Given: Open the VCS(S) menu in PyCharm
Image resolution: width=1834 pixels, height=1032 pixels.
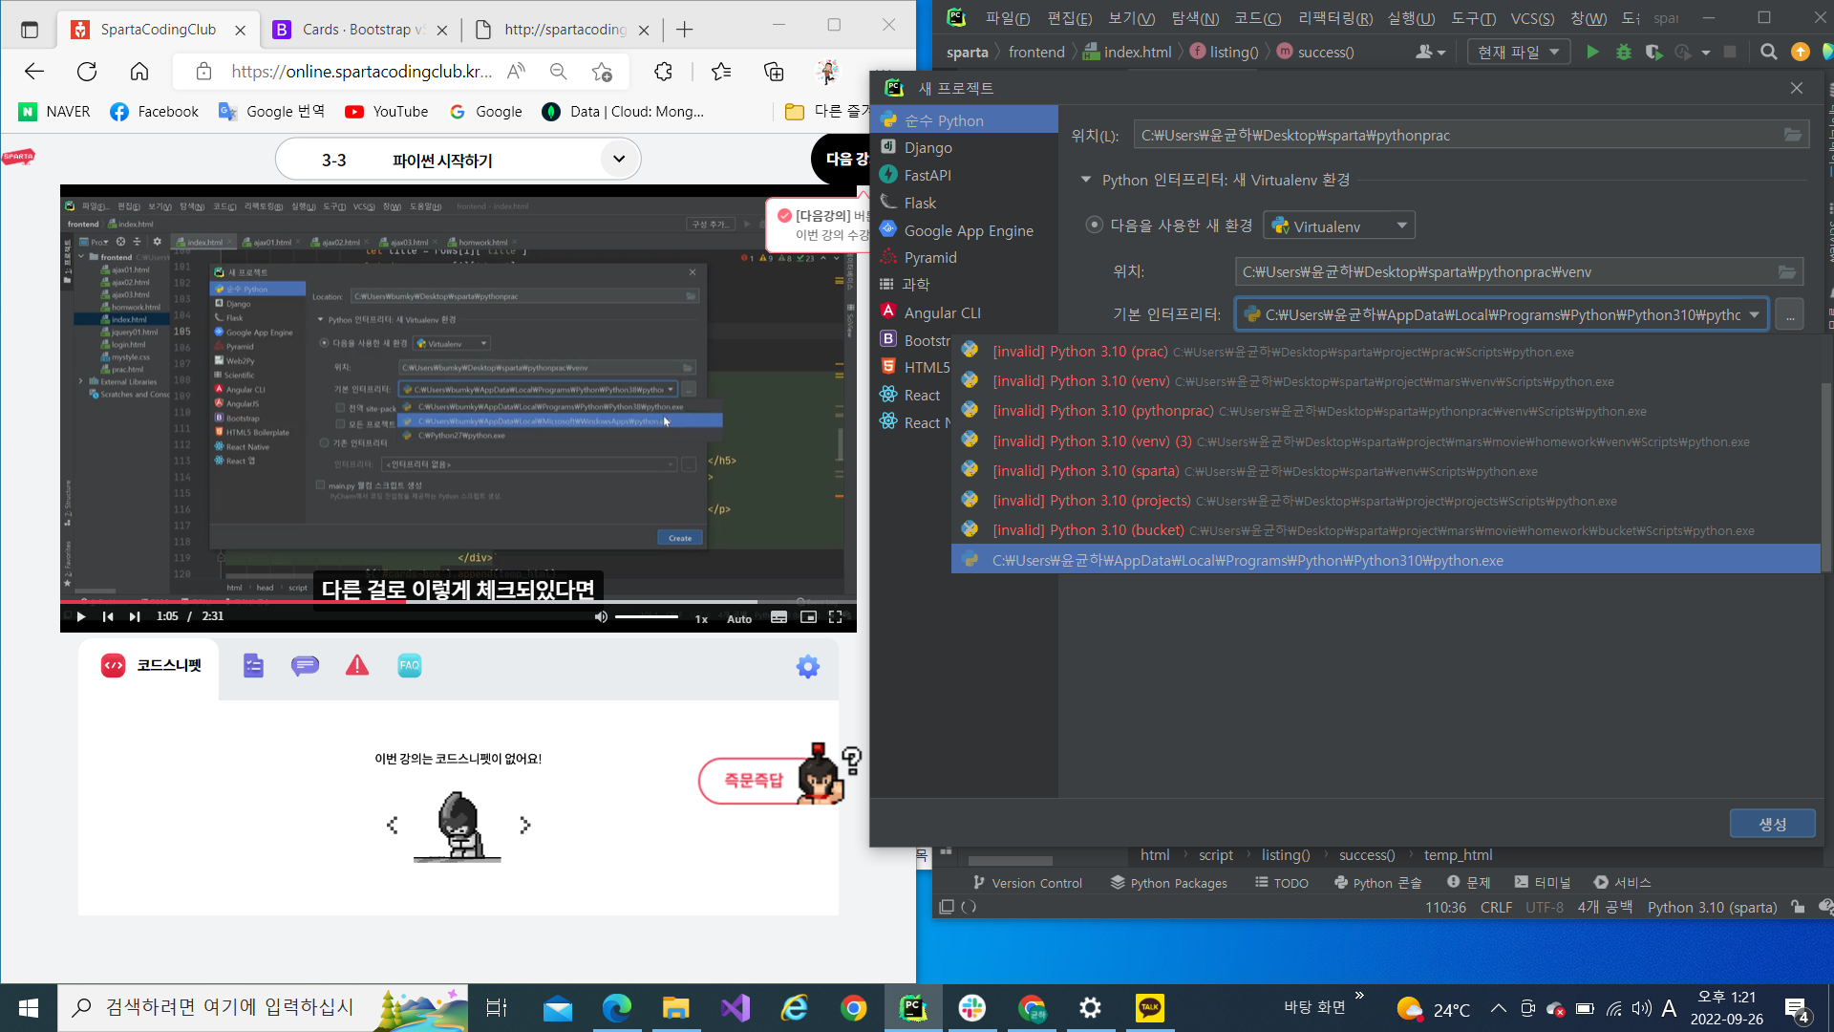Looking at the screenshot, I should pyautogui.click(x=1532, y=18).
